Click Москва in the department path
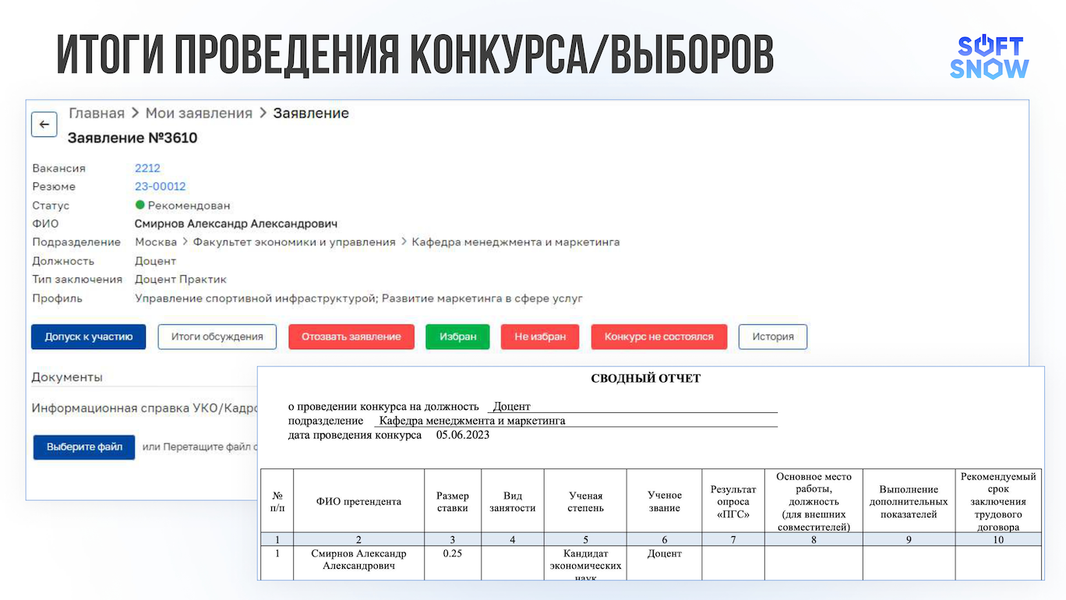The width and height of the screenshot is (1066, 600). click(156, 242)
